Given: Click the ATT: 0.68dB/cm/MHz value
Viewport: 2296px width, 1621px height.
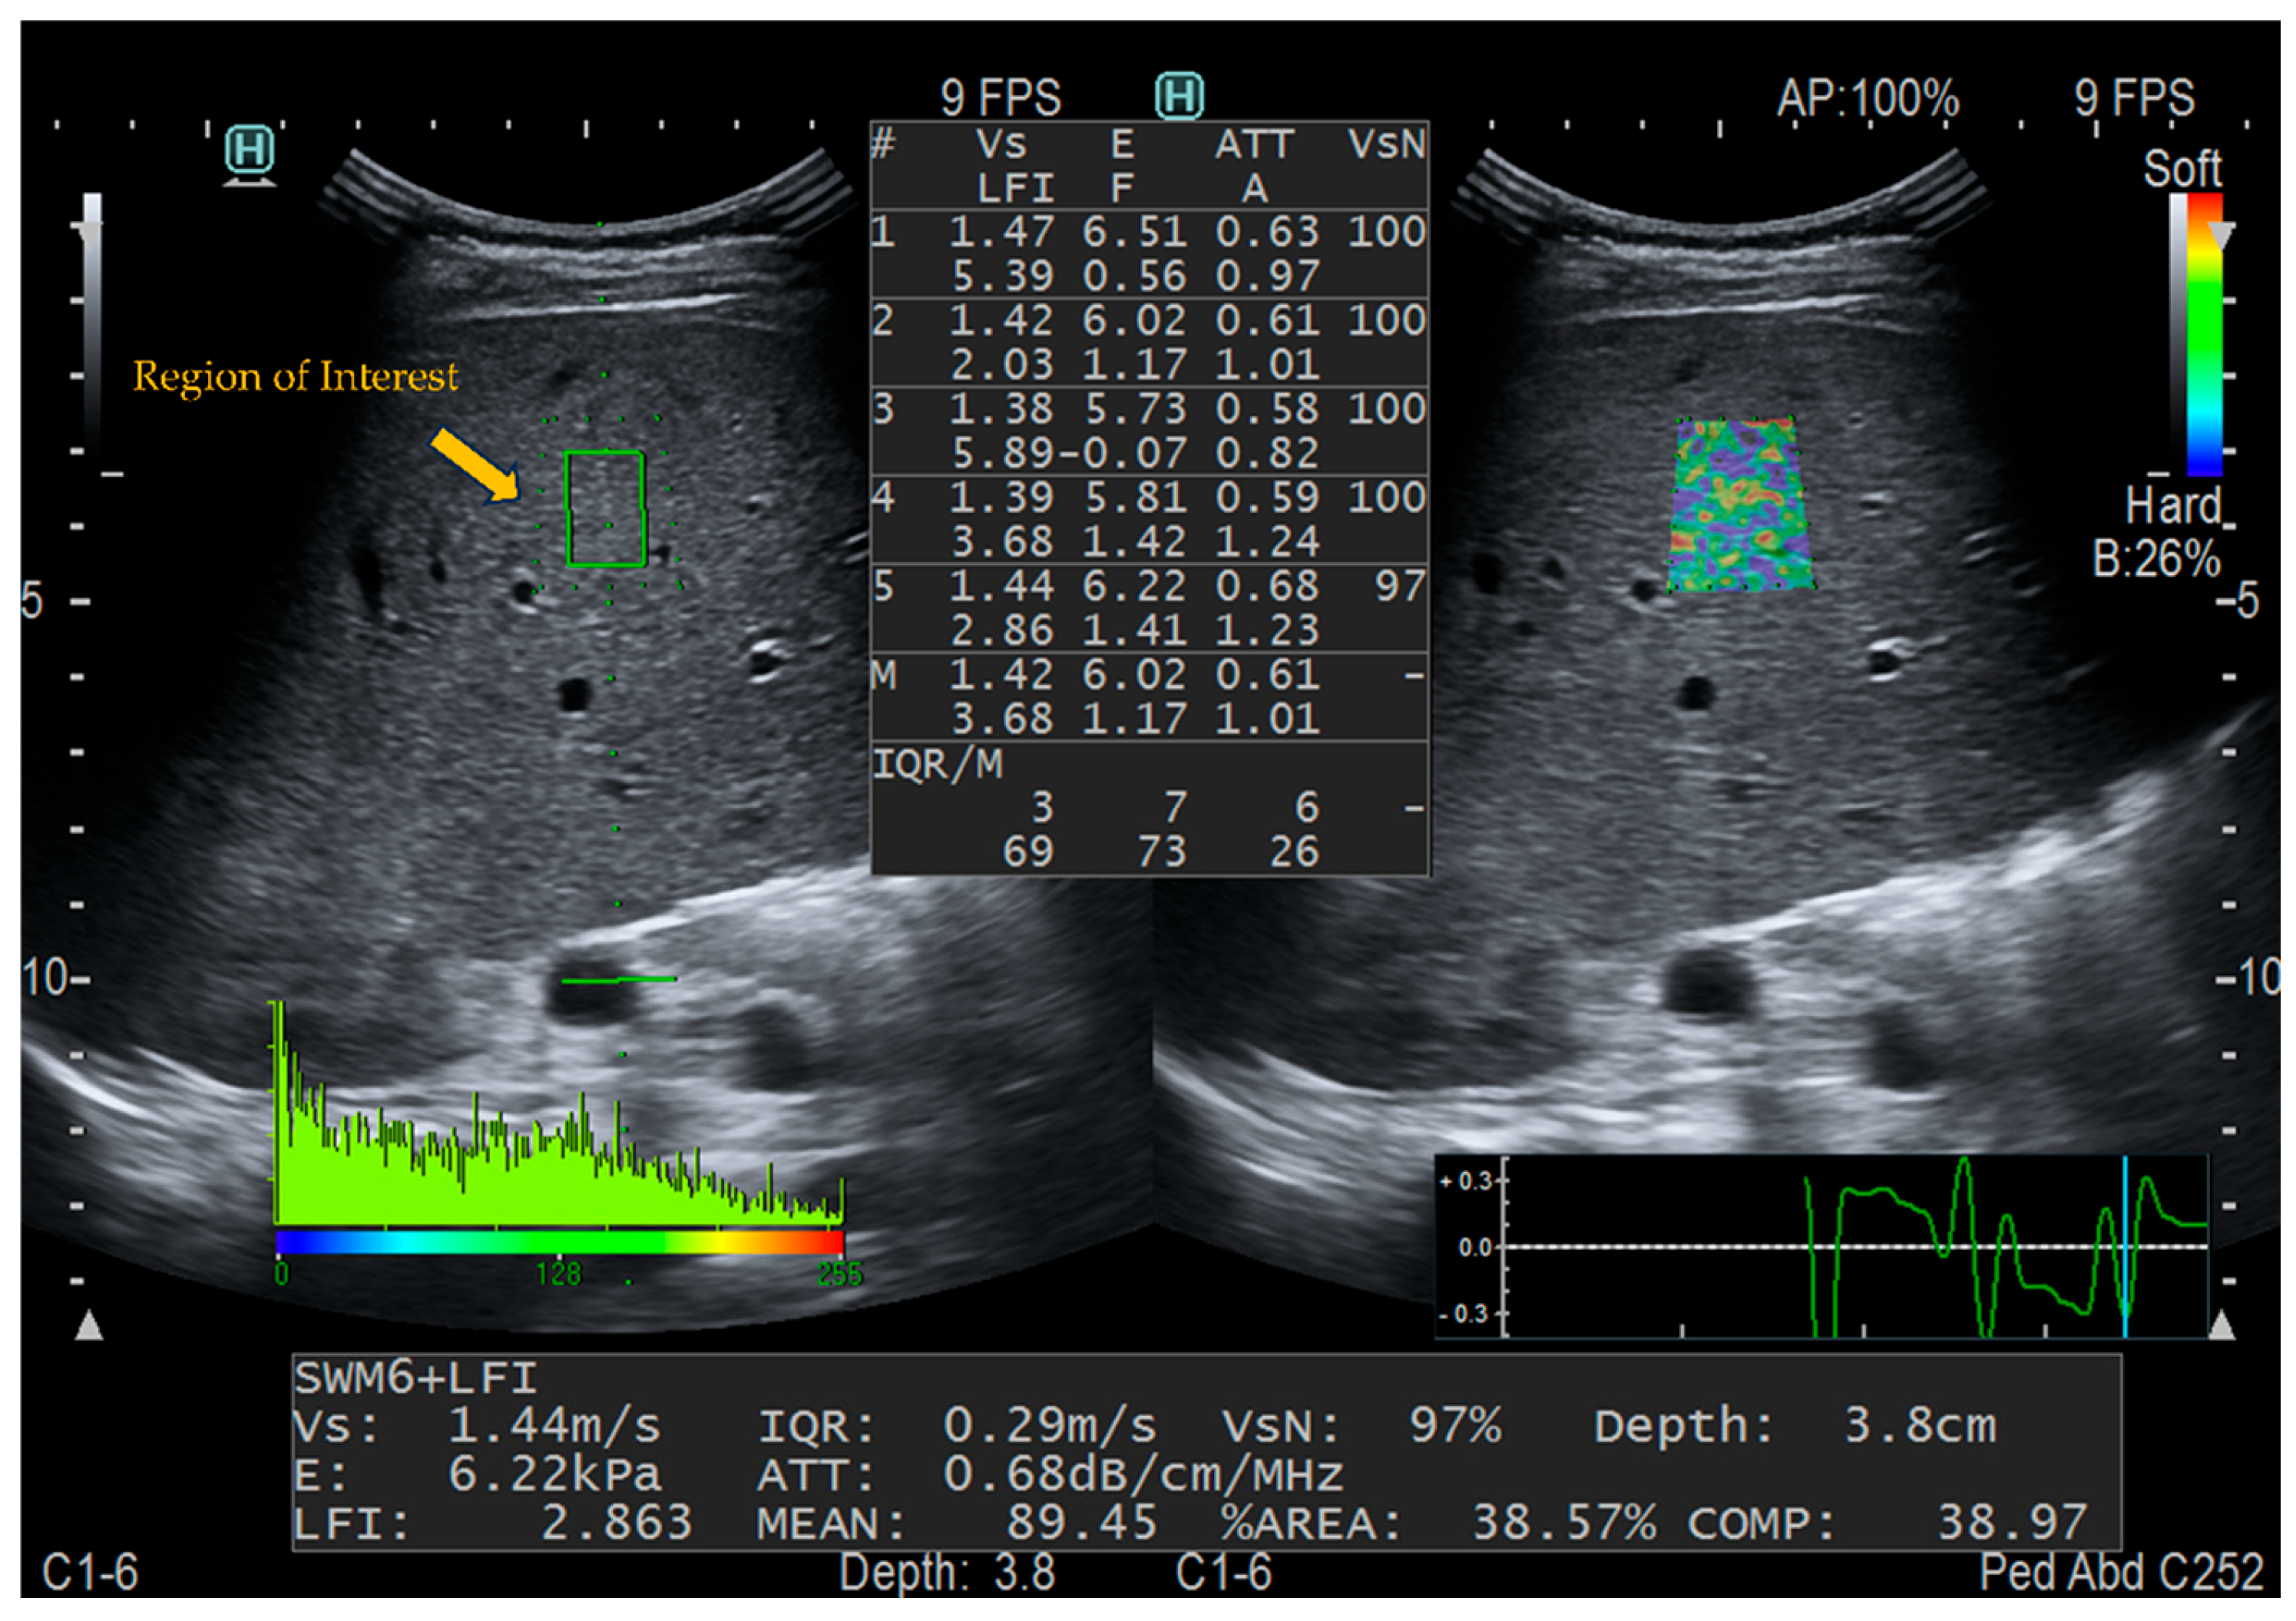Looking at the screenshot, I should 1050,1474.
